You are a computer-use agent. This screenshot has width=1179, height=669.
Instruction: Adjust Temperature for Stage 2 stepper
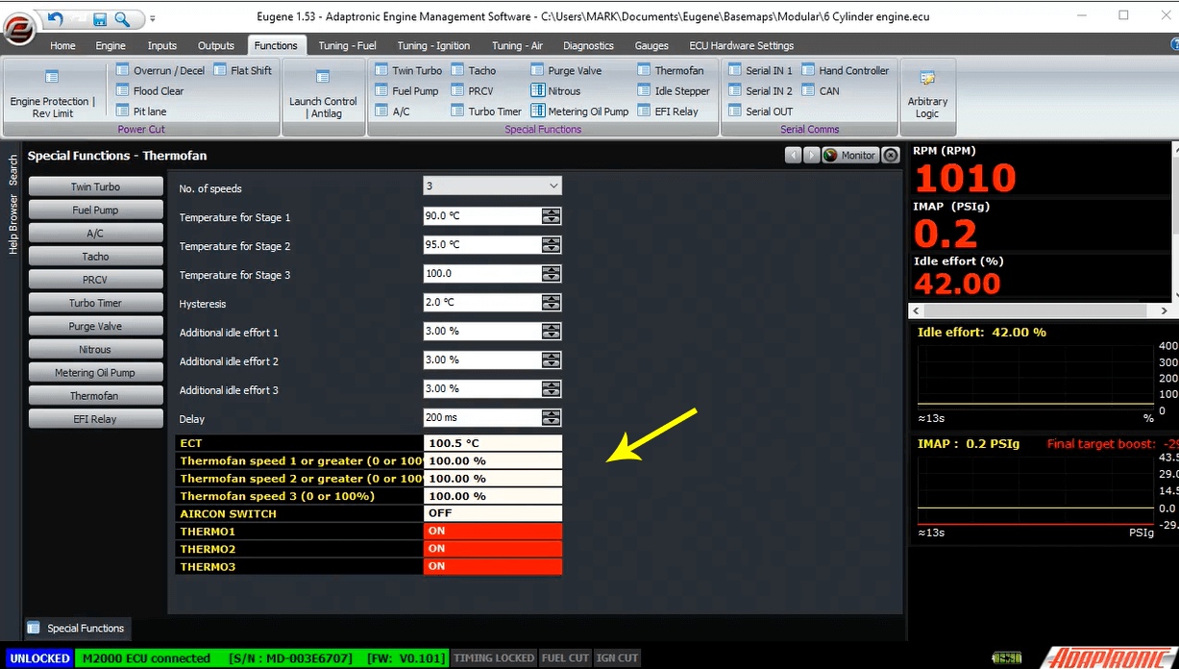[x=551, y=245]
